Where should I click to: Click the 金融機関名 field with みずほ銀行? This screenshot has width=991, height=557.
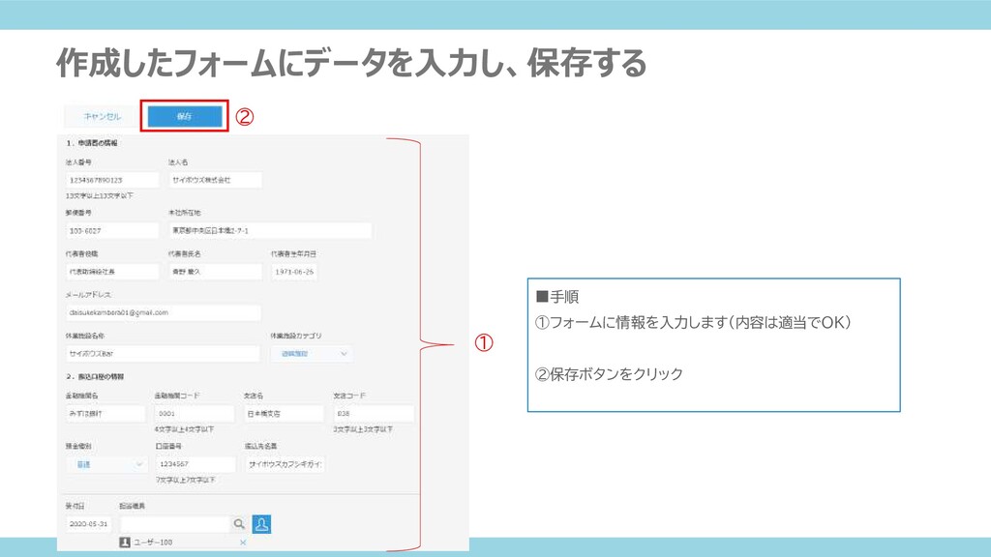point(105,414)
